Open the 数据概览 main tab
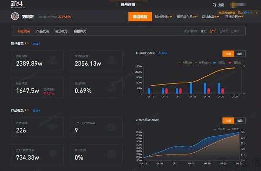This screenshot has width=261, height=171. click(140, 17)
